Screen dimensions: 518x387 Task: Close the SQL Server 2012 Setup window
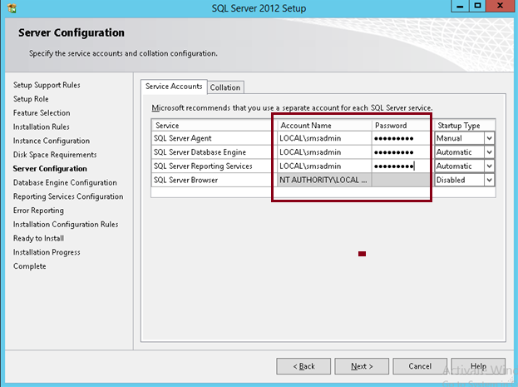click(x=500, y=6)
